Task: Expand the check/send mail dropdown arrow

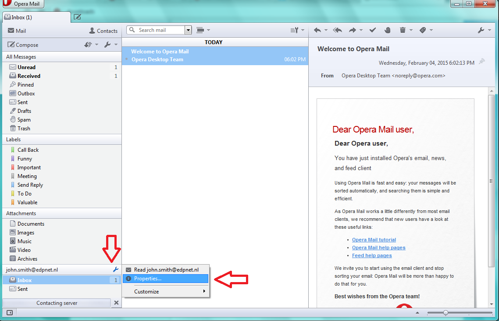Action: [97, 45]
